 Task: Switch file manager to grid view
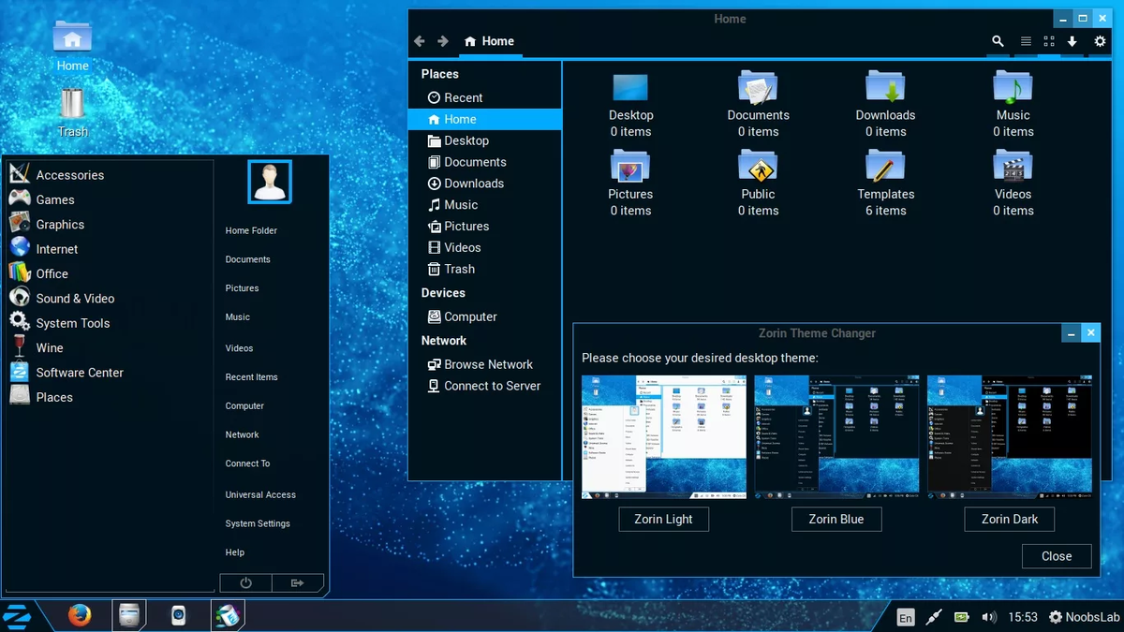(1049, 41)
